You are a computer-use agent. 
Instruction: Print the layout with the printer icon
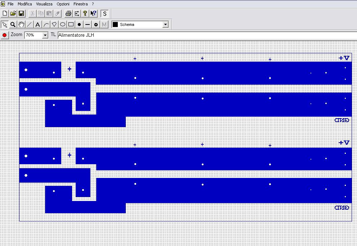[x=68, y=13]
